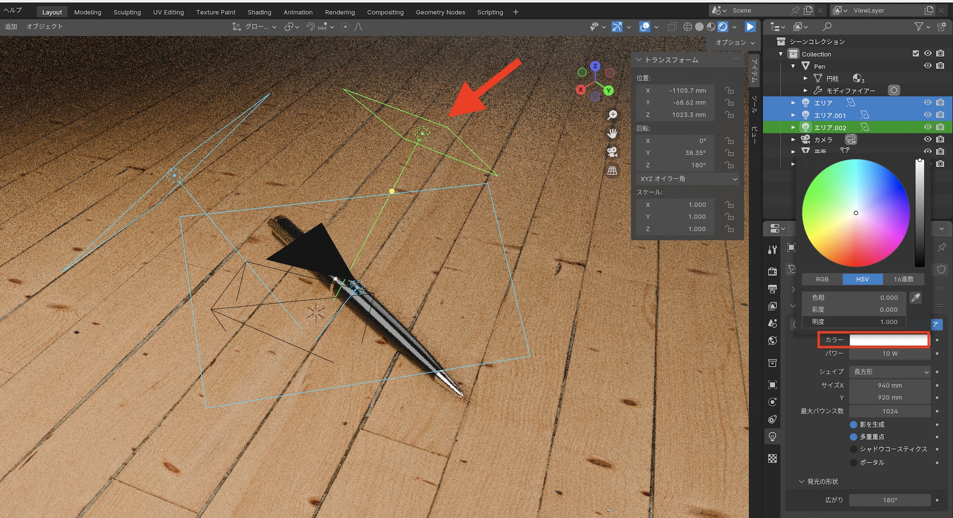Image resolution: width=953 pixels, height=518 pixels.
Task: Toggle camera view icon in viewport
Action: tap(612, 152)
